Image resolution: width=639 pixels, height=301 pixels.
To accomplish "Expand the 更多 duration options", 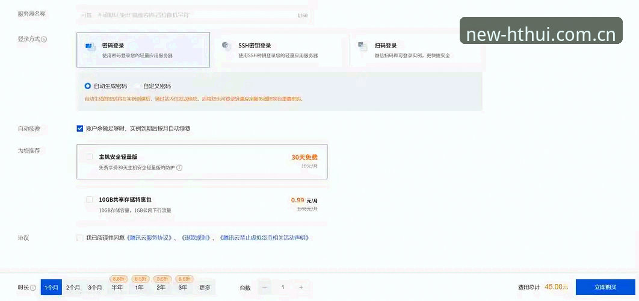I will pos(205,288).
